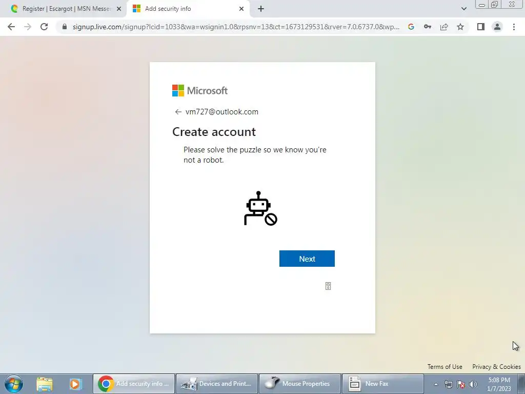Image resolution: width=525 pixels, height=394 pixels.
Task: Share this page icon
Action: point(444,27)
